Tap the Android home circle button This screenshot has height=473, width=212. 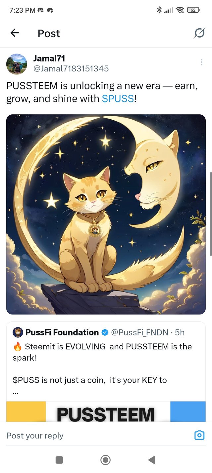coord(105,460)
